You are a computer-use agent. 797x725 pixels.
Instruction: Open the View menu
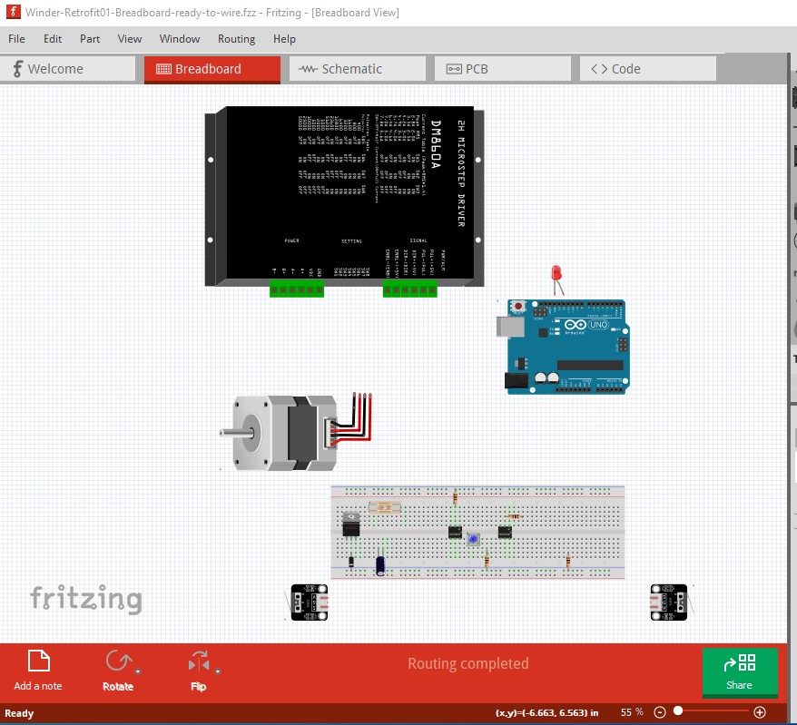130,39
